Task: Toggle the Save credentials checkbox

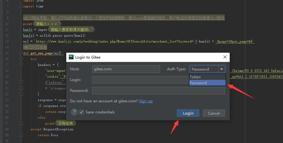Action: (82, 112)
